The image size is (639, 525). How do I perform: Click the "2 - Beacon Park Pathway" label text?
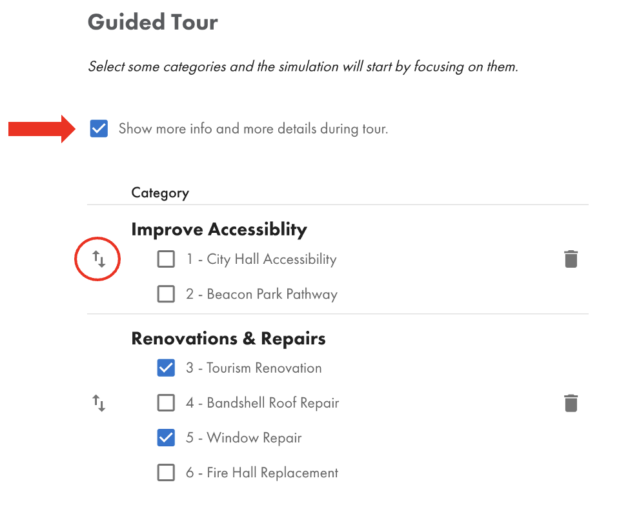point(261,294)
